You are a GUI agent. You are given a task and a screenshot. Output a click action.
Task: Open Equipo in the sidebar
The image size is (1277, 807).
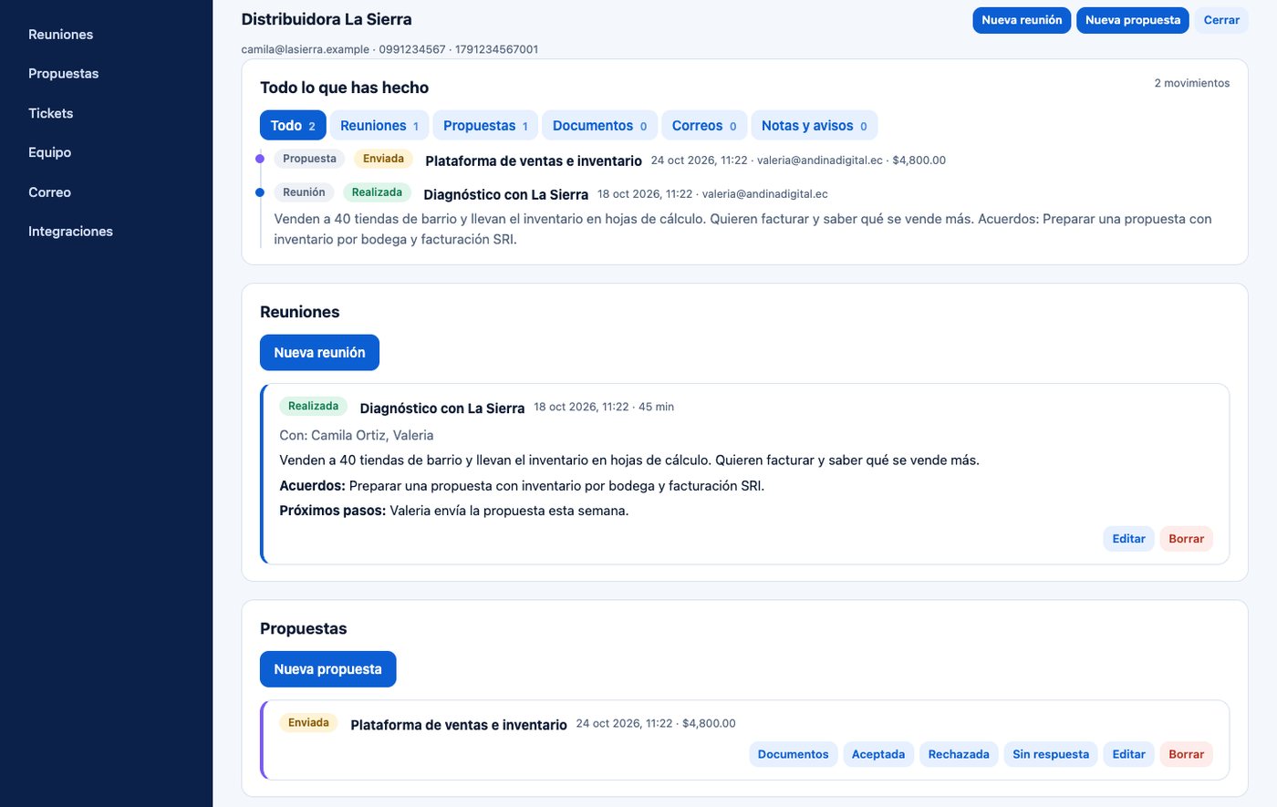pyautogui.click(x=49, y=152)
